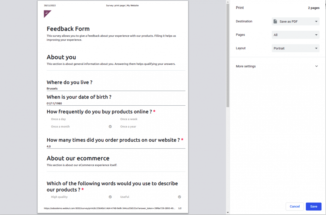326x215 pixels.
Task: Open the All pages selector
Action: coord(295,35)
